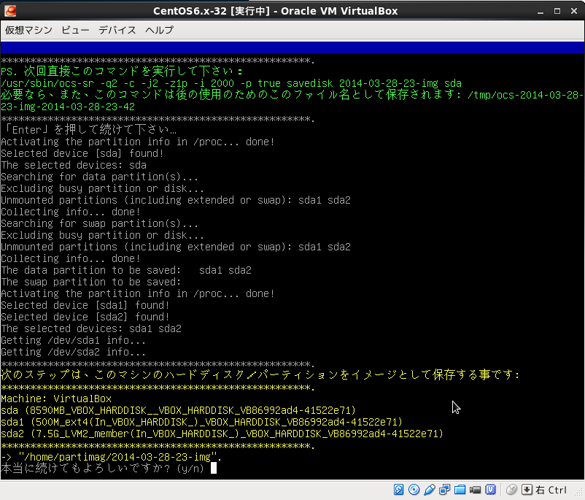585x500 pixels.
Task: Open the network adapter status icon
Action: 445,490
